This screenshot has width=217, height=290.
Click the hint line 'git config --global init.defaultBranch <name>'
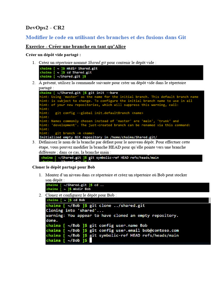click(99, 113)
